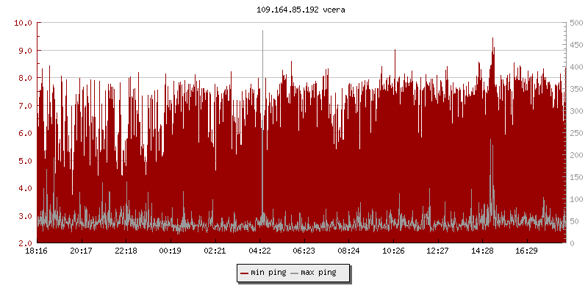The height and width of the screenshot is (294, 588).
Task: Select the 2.0 value on left axis
Action: coord(24,243)
